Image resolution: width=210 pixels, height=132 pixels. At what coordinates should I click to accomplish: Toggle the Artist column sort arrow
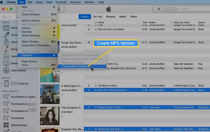[x=171, y=22]
